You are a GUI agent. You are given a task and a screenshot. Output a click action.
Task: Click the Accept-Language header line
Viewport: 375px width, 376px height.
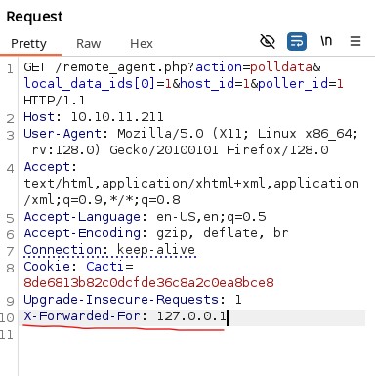[145, 217]
